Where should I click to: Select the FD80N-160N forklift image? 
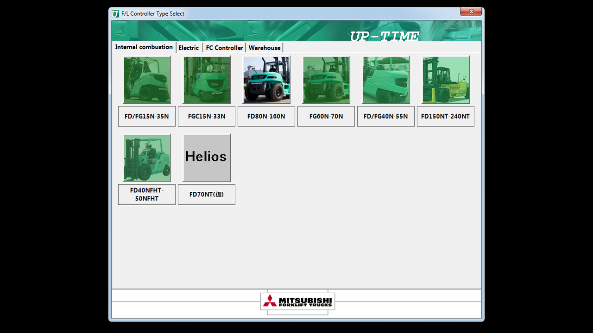(x=266, y=80)
